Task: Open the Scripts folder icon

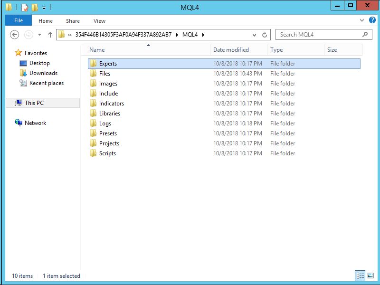Action: point(94,153)
